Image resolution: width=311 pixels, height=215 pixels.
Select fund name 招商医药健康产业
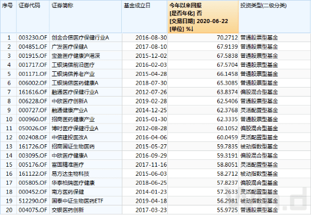(73, 120)
